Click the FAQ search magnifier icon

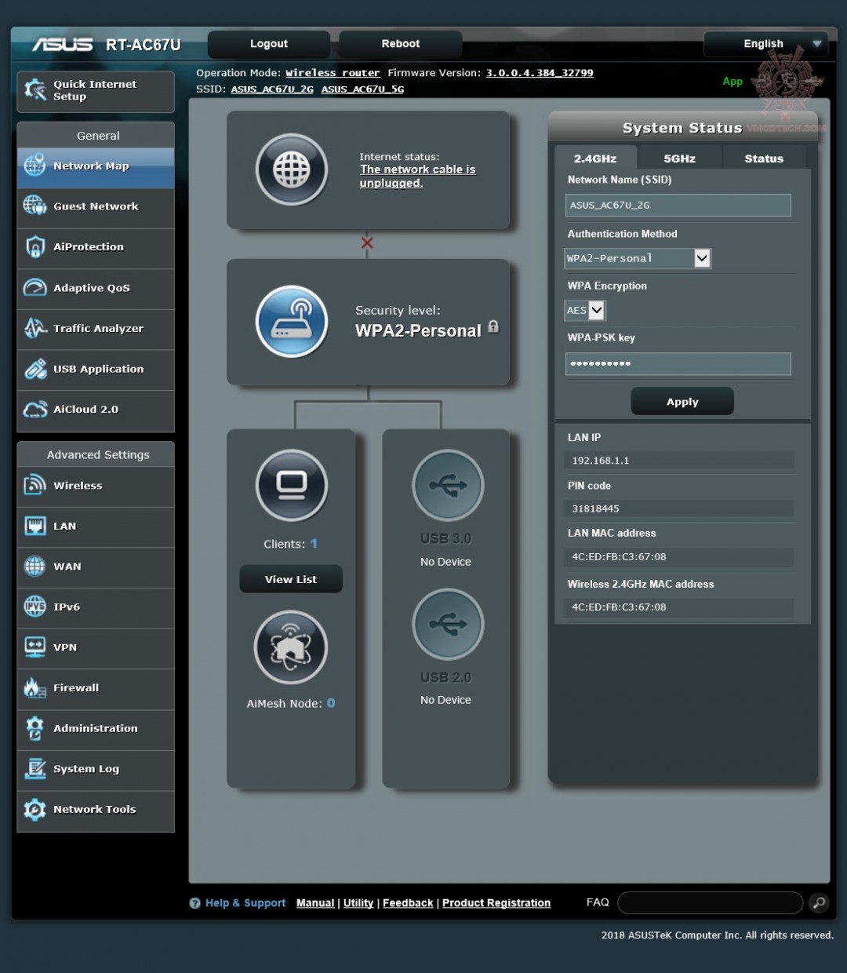tap(819, 903)
